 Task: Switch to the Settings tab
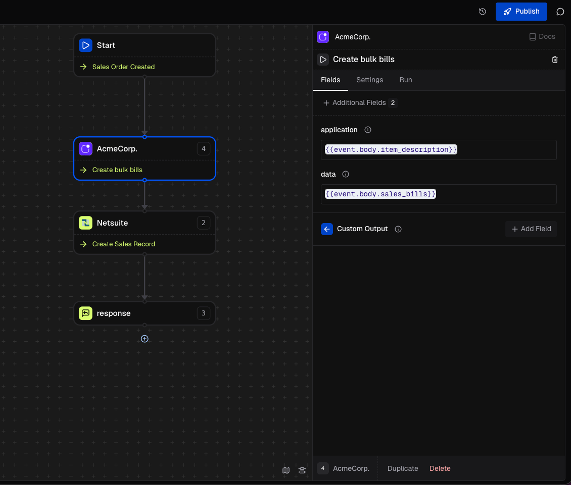point(369,80)
